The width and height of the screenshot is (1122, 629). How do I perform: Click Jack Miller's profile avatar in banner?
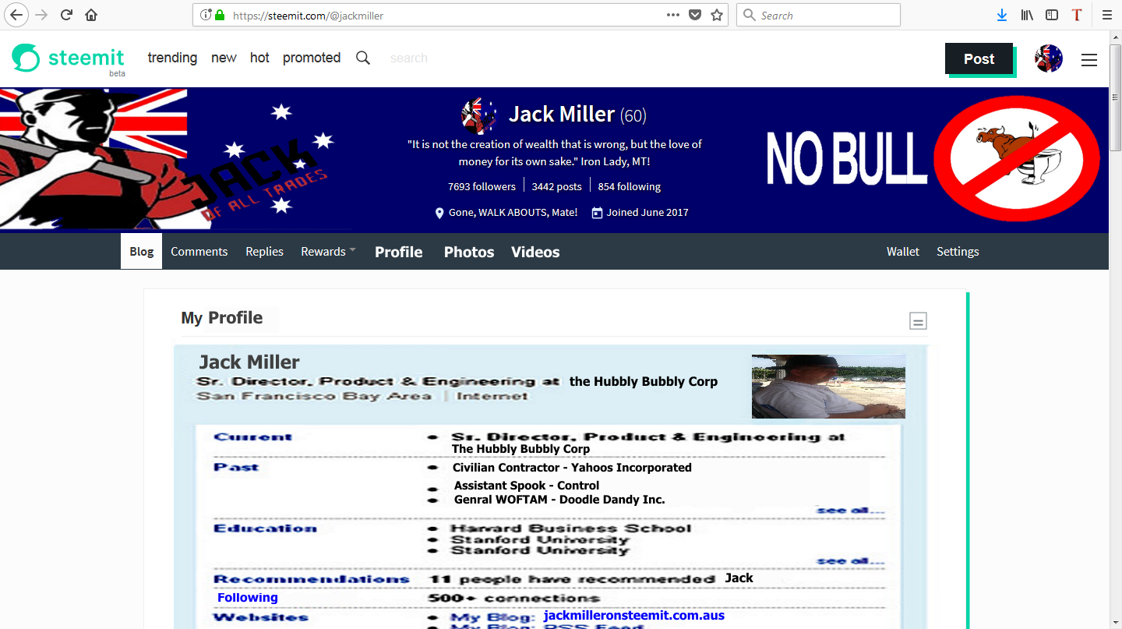pyautogui.click(x=478, y=115)
